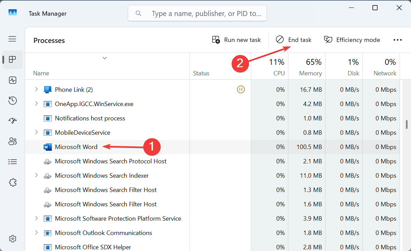Viewport: 411px width, 251px height.
Task: Click the Processes page heading
Action: pyautogui.click(x=49, y=41)
